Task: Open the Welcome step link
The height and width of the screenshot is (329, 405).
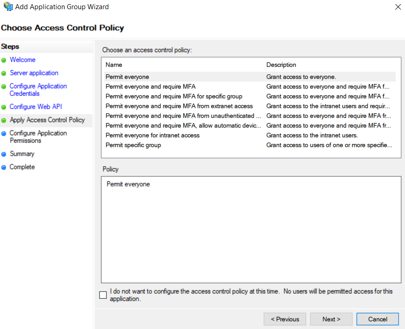Action: 22,60
